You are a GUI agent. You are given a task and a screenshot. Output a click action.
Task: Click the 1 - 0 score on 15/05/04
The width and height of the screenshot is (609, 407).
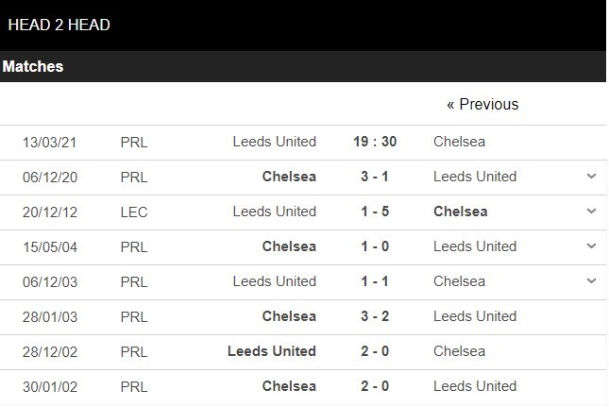coord(375,246)
